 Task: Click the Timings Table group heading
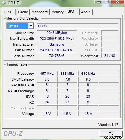click(x=17, y=64)
